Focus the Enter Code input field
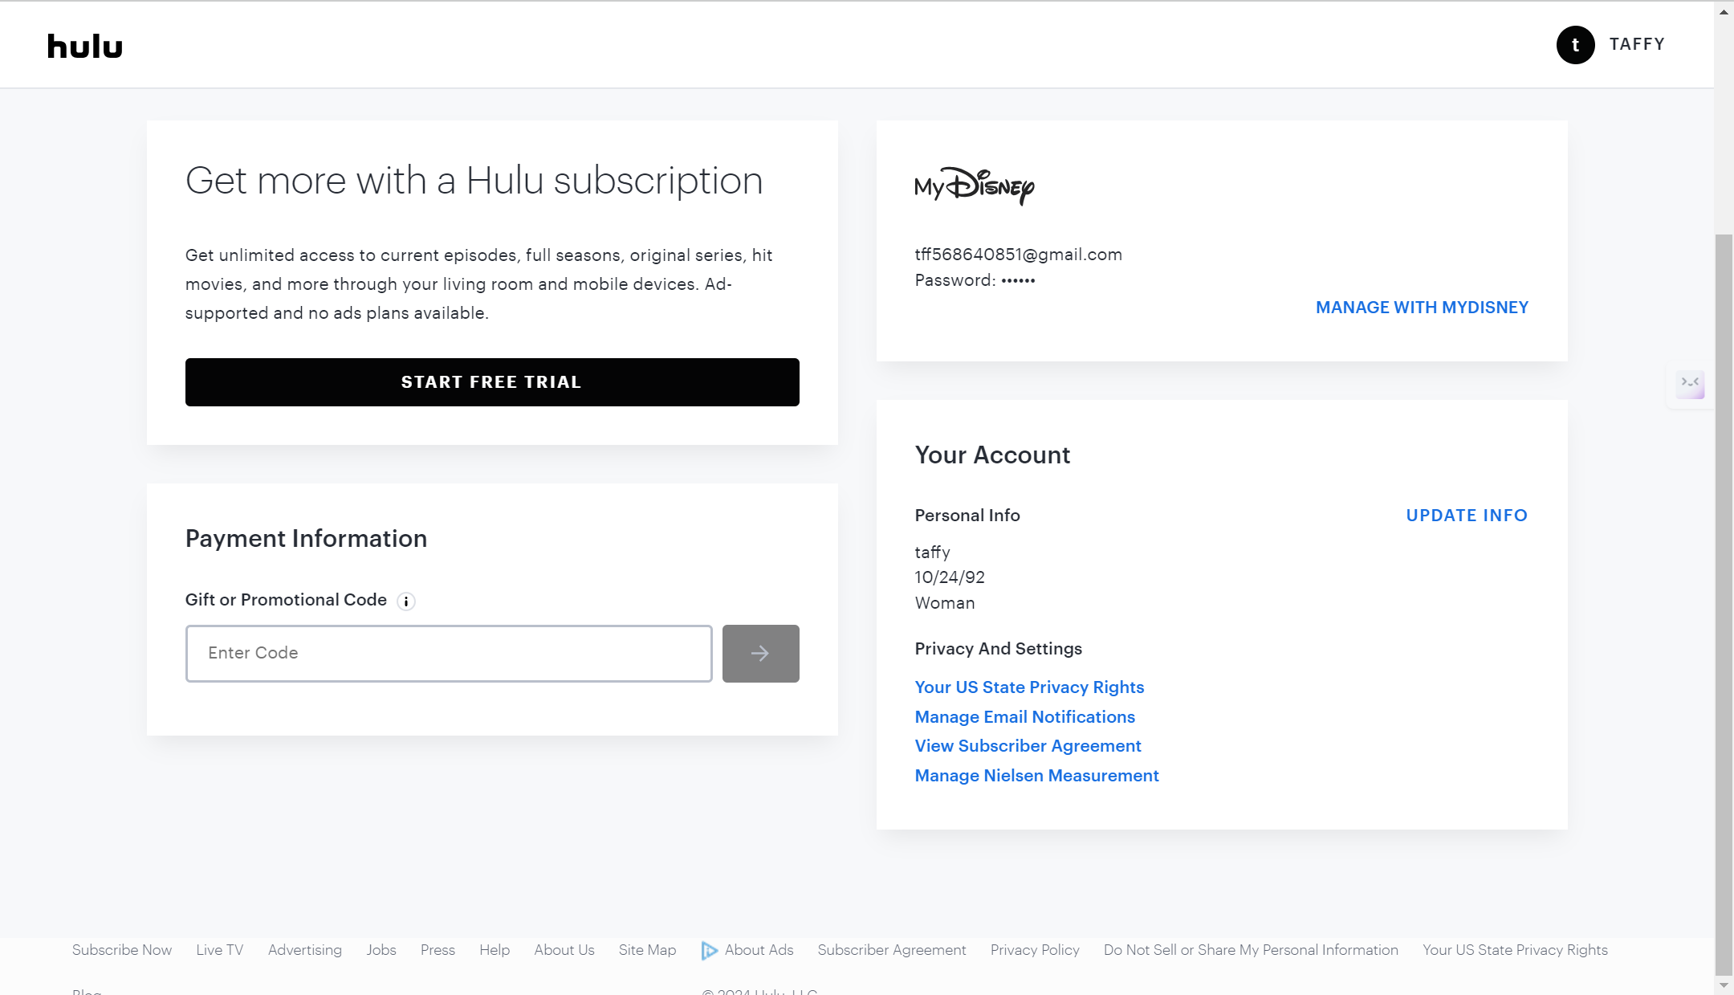 [449, 654]
